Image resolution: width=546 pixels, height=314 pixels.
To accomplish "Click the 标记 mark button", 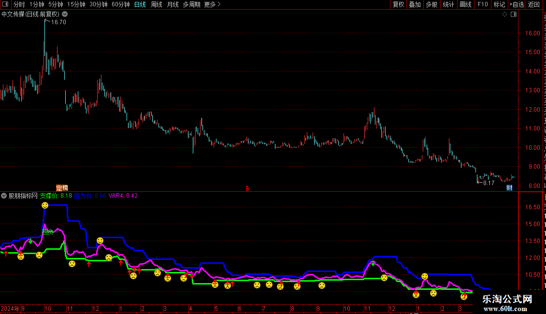I will (499, 4).
